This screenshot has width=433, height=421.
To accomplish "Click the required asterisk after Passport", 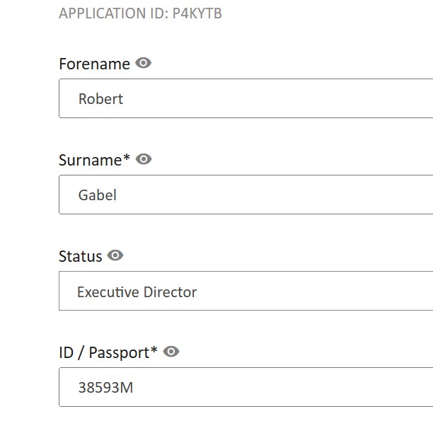I will point(154,350).
